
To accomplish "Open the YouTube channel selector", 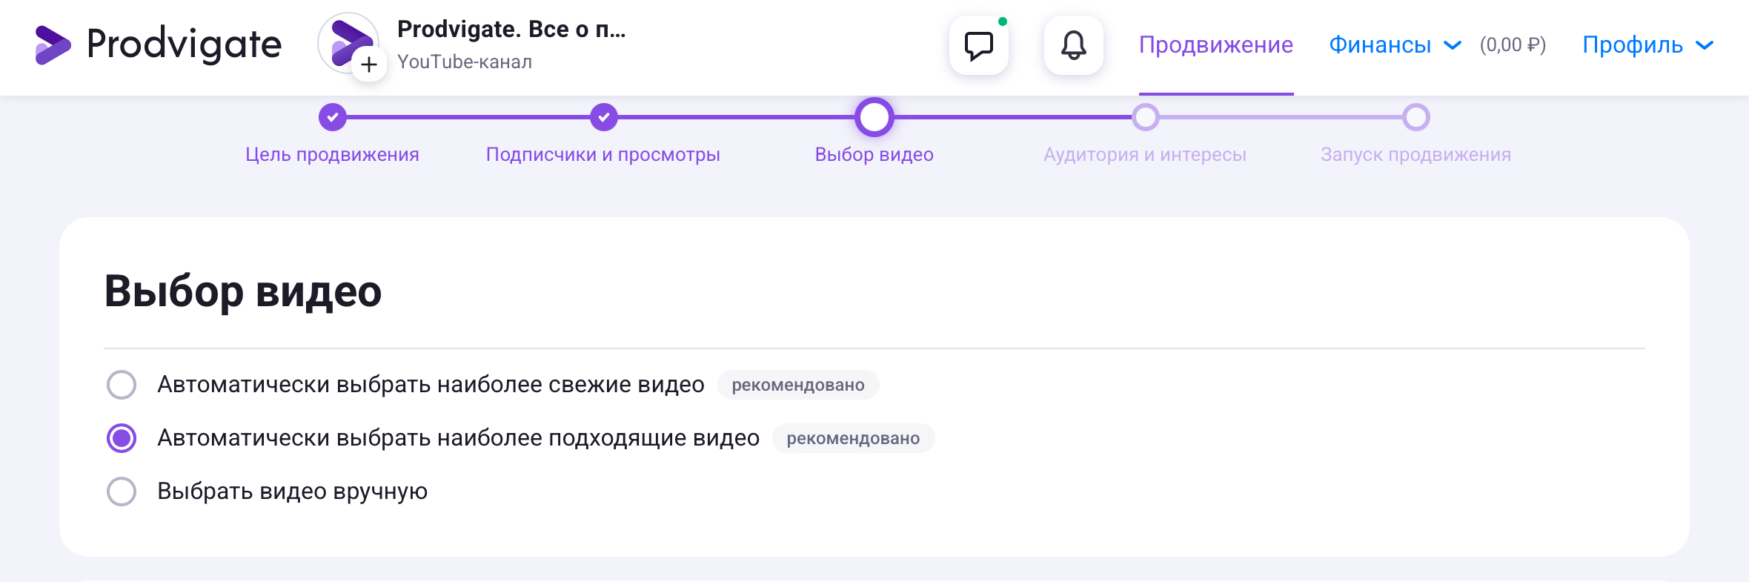I will tap(511, 44).
